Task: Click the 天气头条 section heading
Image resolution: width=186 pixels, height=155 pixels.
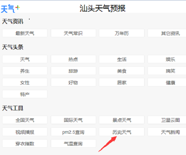Action: click(13, 47)
